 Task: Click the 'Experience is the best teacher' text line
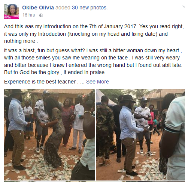pyautogui.click(x=40, y=82)
